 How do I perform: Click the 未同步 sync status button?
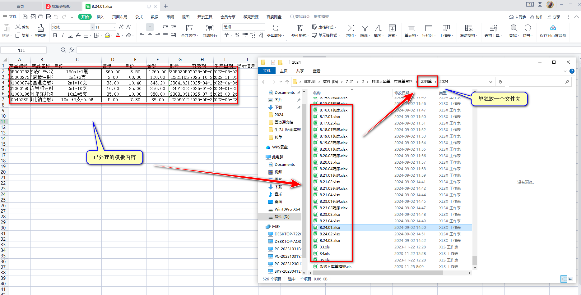tap(518, 17)
